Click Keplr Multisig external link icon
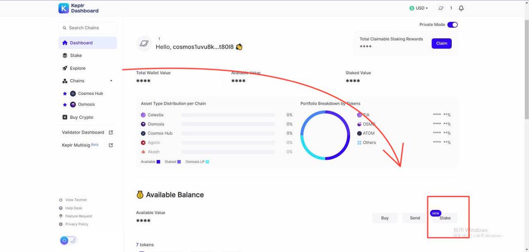The image size is (529, 252). 111,145
